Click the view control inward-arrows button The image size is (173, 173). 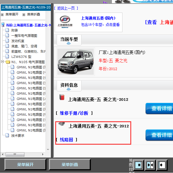pyautogui.click(x=150, y=165)
